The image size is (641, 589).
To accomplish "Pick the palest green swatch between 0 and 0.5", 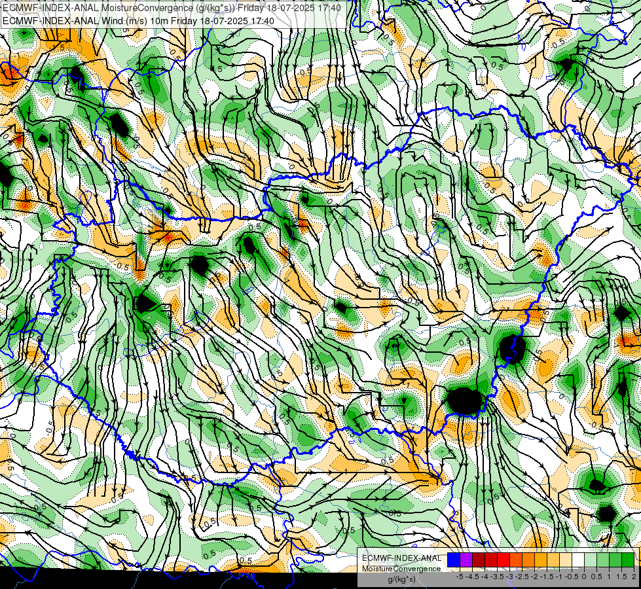I will [591, 560].
